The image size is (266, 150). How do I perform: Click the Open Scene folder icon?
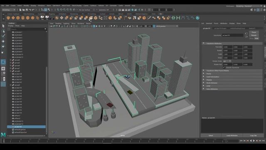(24, 10)
